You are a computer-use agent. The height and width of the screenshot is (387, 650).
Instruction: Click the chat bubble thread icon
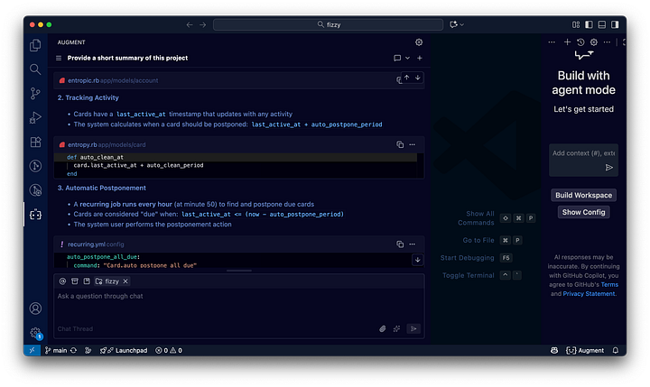[x=397, y=58]
